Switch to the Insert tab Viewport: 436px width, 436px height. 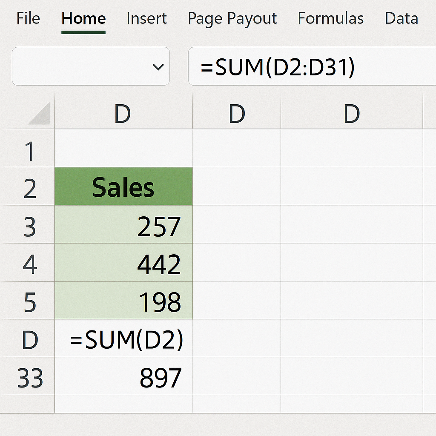point(146,18)
